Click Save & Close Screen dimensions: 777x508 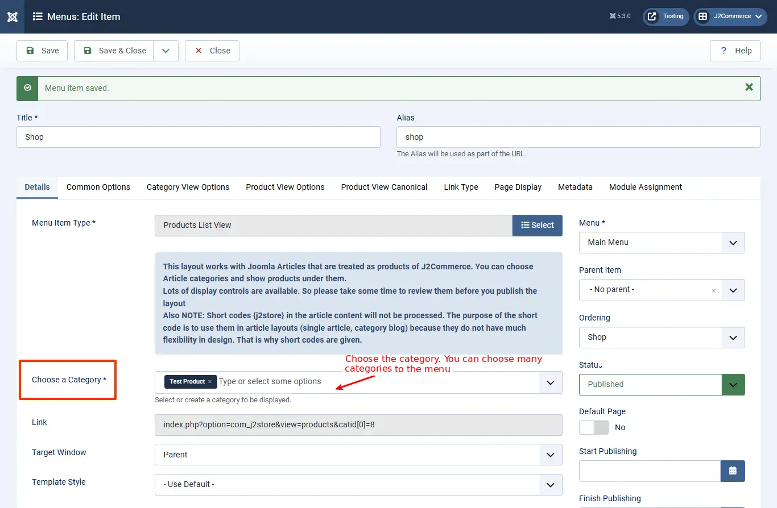pos(114,51)
